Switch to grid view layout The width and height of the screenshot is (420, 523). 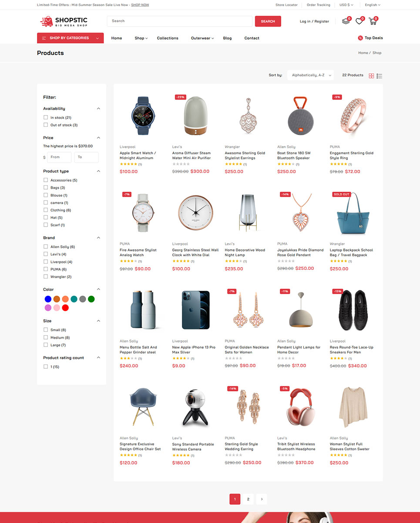371,76
